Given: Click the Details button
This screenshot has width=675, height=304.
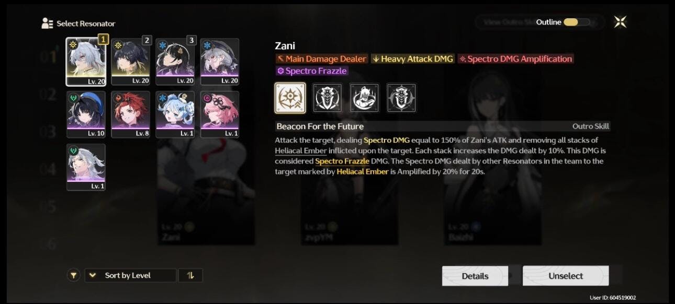Looking at the screenshot, I should [475, 276].
